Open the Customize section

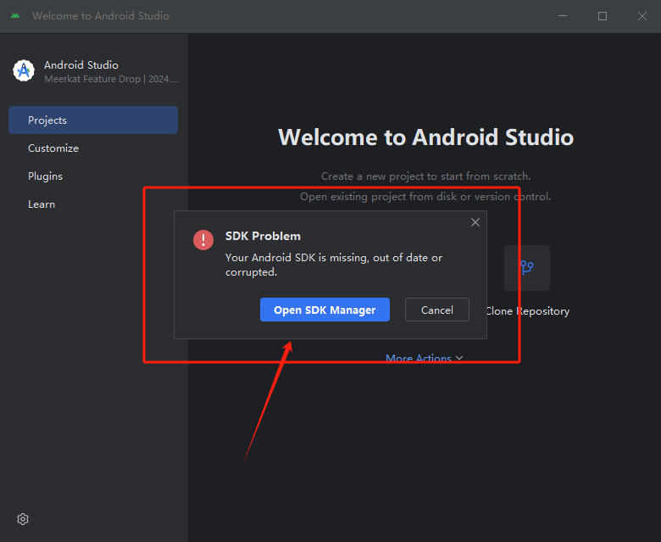[53, 148]
